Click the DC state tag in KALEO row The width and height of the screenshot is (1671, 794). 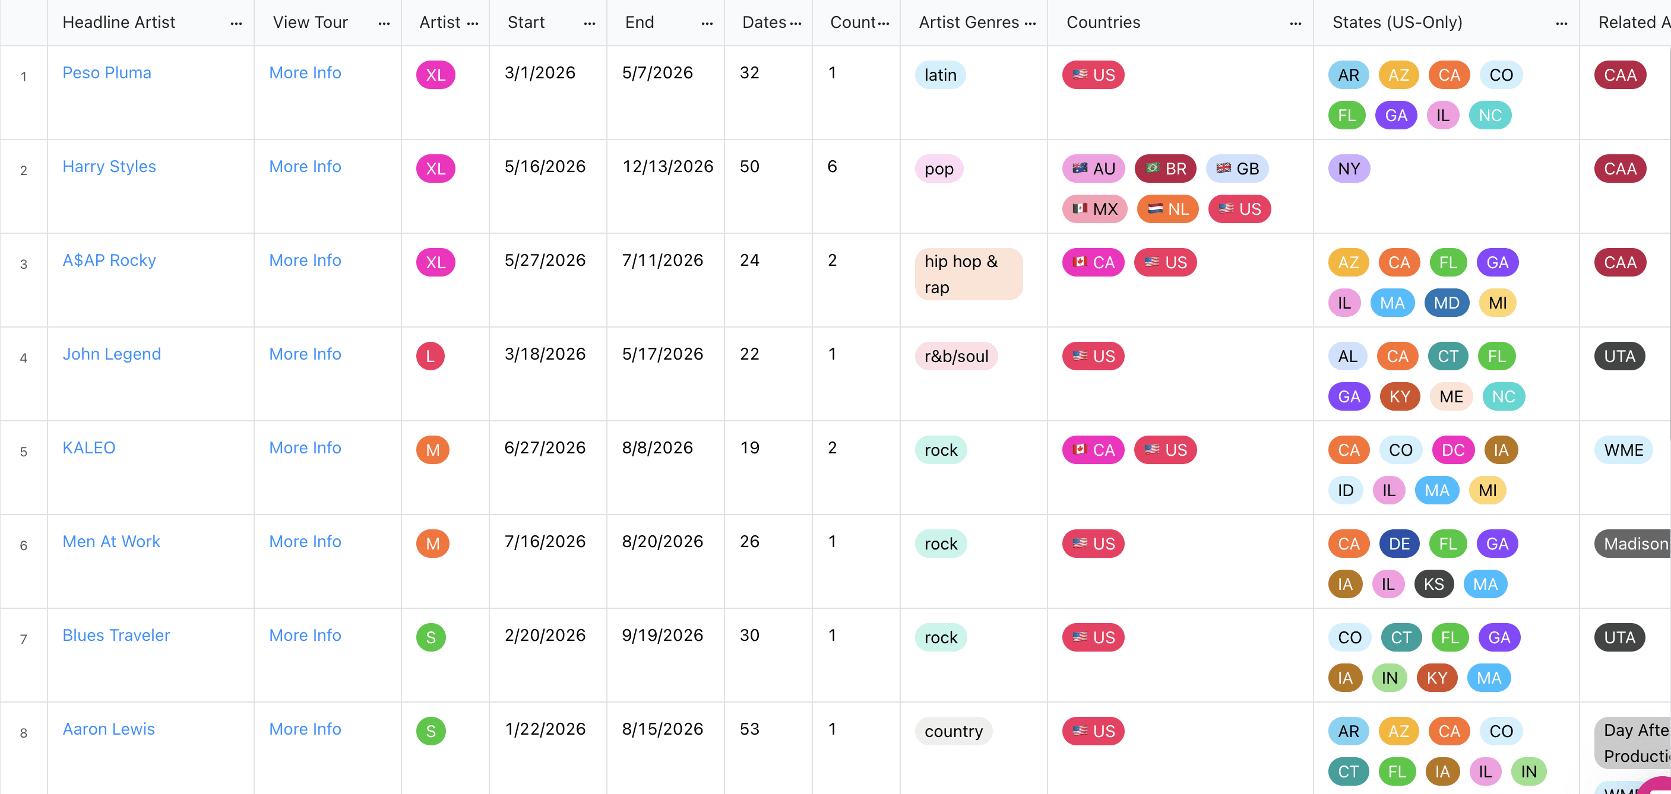(x=1452, y=450)
